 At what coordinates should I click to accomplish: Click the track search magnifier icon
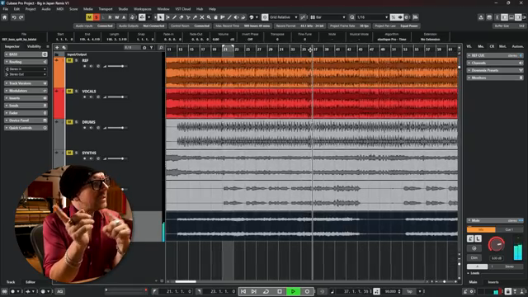[x=161, y=48]
